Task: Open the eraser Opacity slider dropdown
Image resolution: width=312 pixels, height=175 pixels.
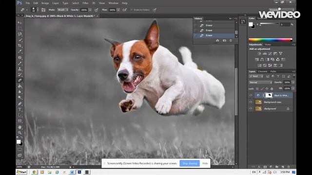Action: pos(90,10)
